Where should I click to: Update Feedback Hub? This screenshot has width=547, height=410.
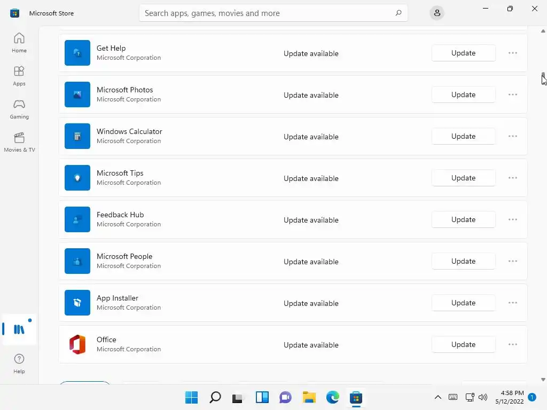click(x=463, y=219)
